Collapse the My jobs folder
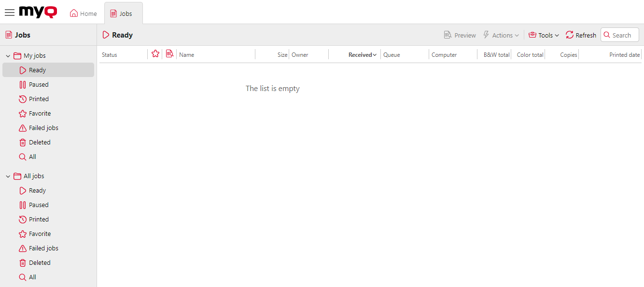644x287 pixels. (8, 55)
